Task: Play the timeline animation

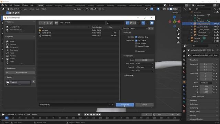Action: [x=94, y=115]
